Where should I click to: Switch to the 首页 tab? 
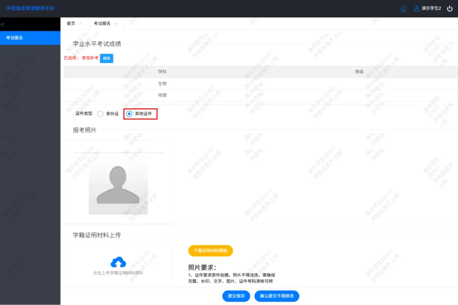tap(70, 23)
